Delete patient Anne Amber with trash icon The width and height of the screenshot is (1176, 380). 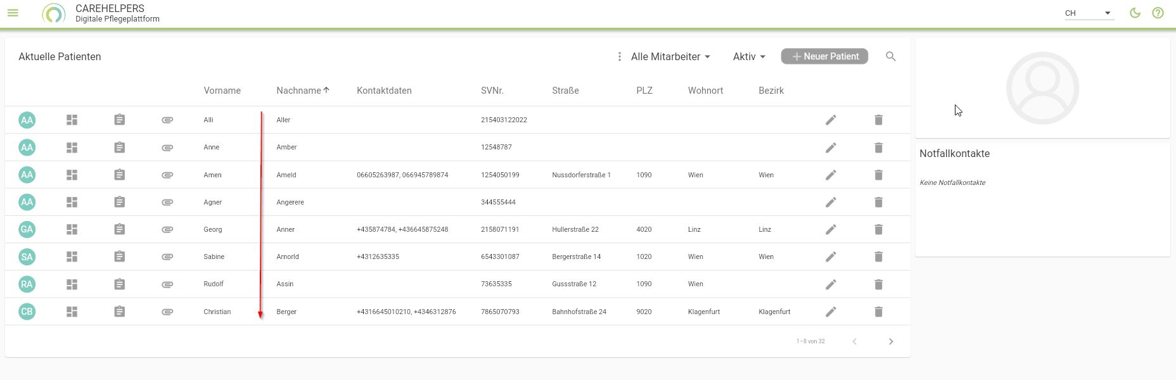pyautogui.click(x=878, y=148)
